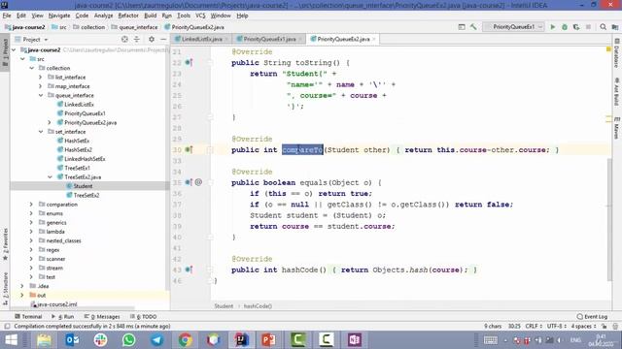Image resolution: width=622 pixels, height=349 pixels.
Task: Open the Terminal tool window
Action: pyautogui.click(x=28, y=317)
